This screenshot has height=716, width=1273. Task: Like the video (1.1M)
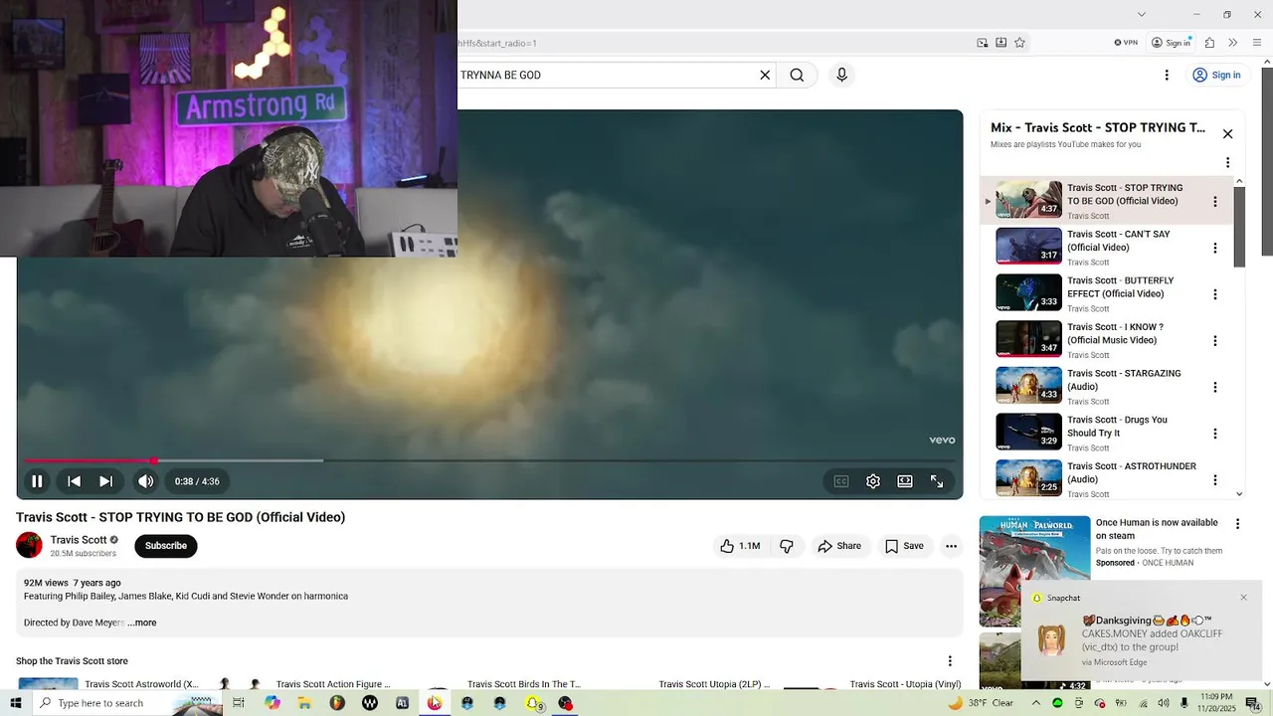(x=741, y=546)
